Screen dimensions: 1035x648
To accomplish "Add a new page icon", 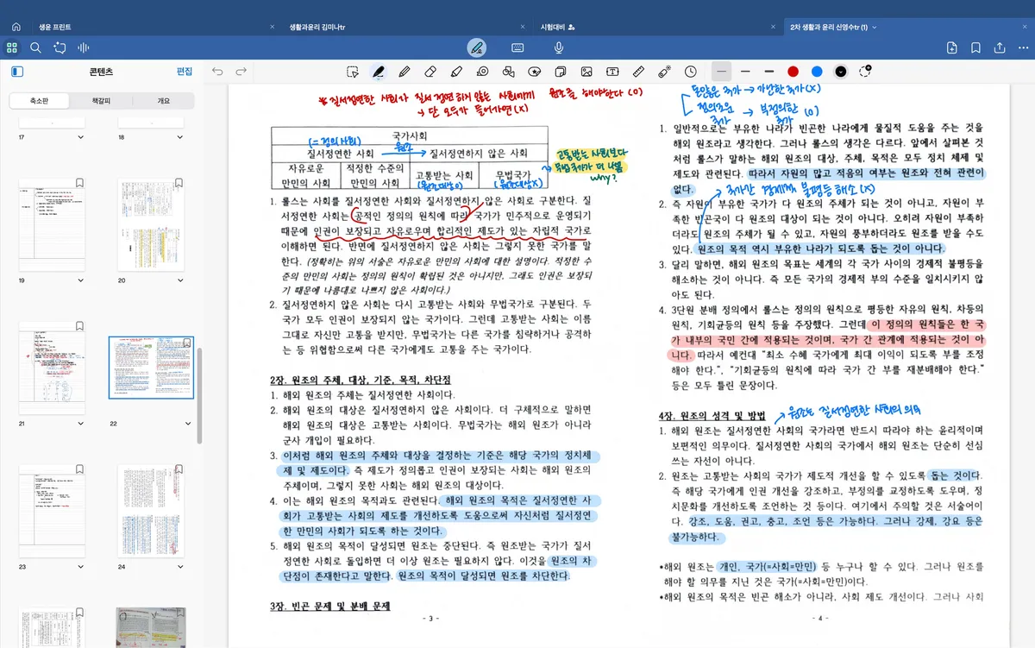I will point(952,47).
